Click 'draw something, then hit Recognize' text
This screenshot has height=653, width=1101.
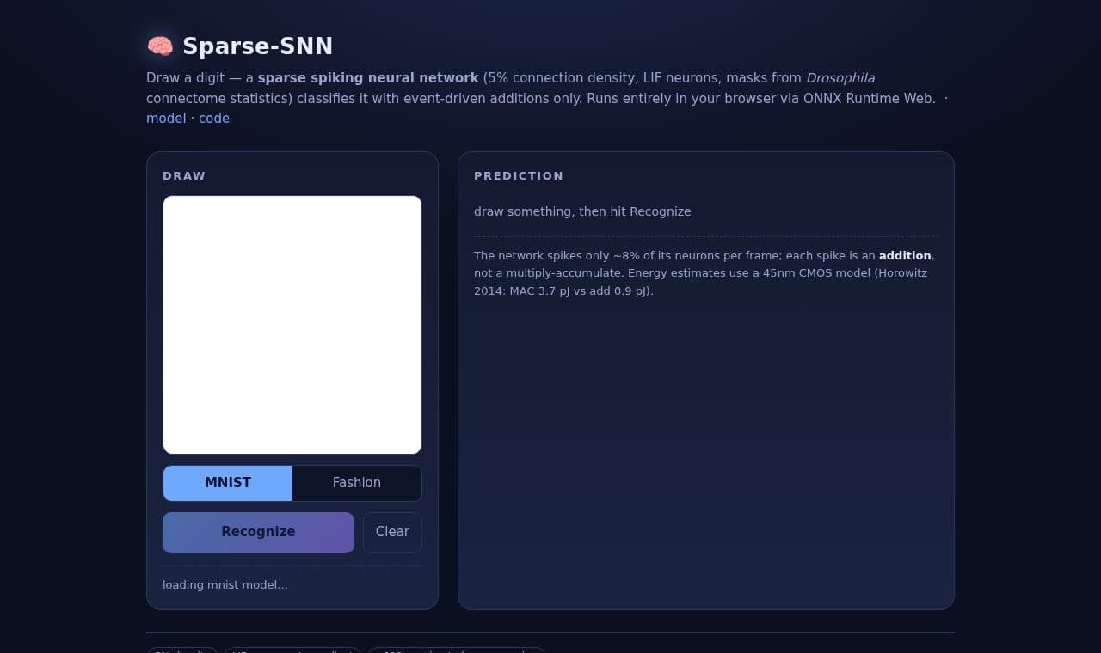[x=582, y=211]
